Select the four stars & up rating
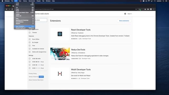169x95 pixels. [x=30, y=62]
